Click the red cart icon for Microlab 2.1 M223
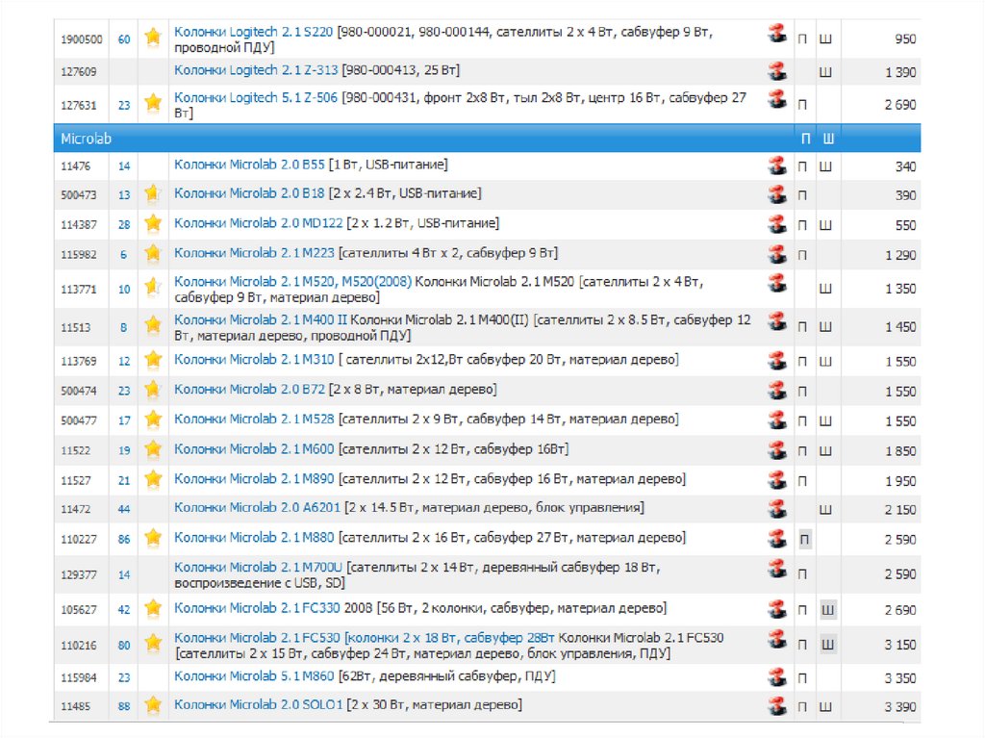985x738 pixels. point(777,254)
